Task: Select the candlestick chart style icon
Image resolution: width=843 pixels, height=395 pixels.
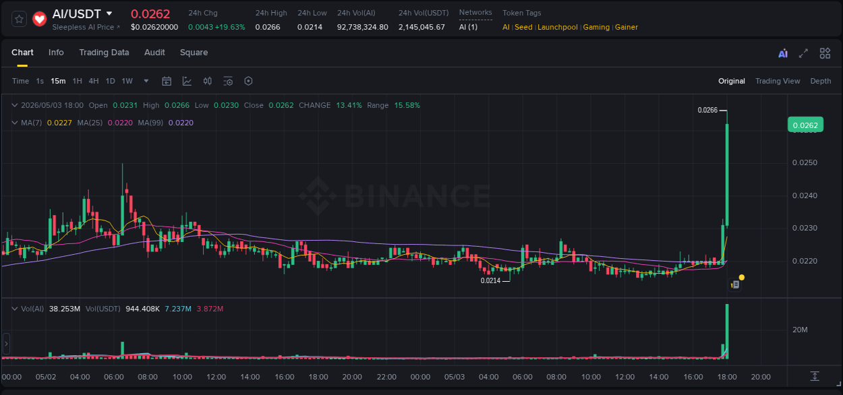Action: click(208, 81)
